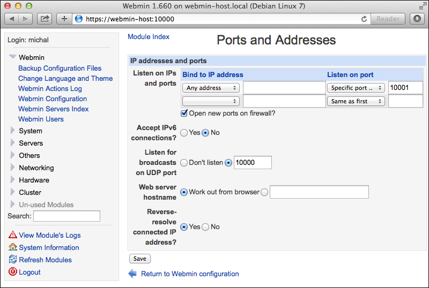This screenshot has width=429, height=288.
Task: Select the Work out from browser radio button
Action: tap(184, 192)
